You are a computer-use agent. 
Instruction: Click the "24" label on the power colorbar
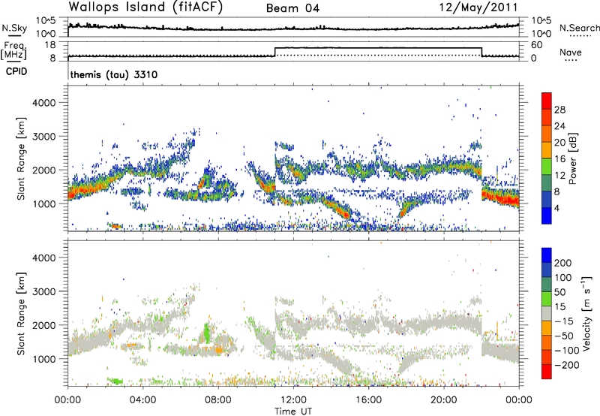559,126
